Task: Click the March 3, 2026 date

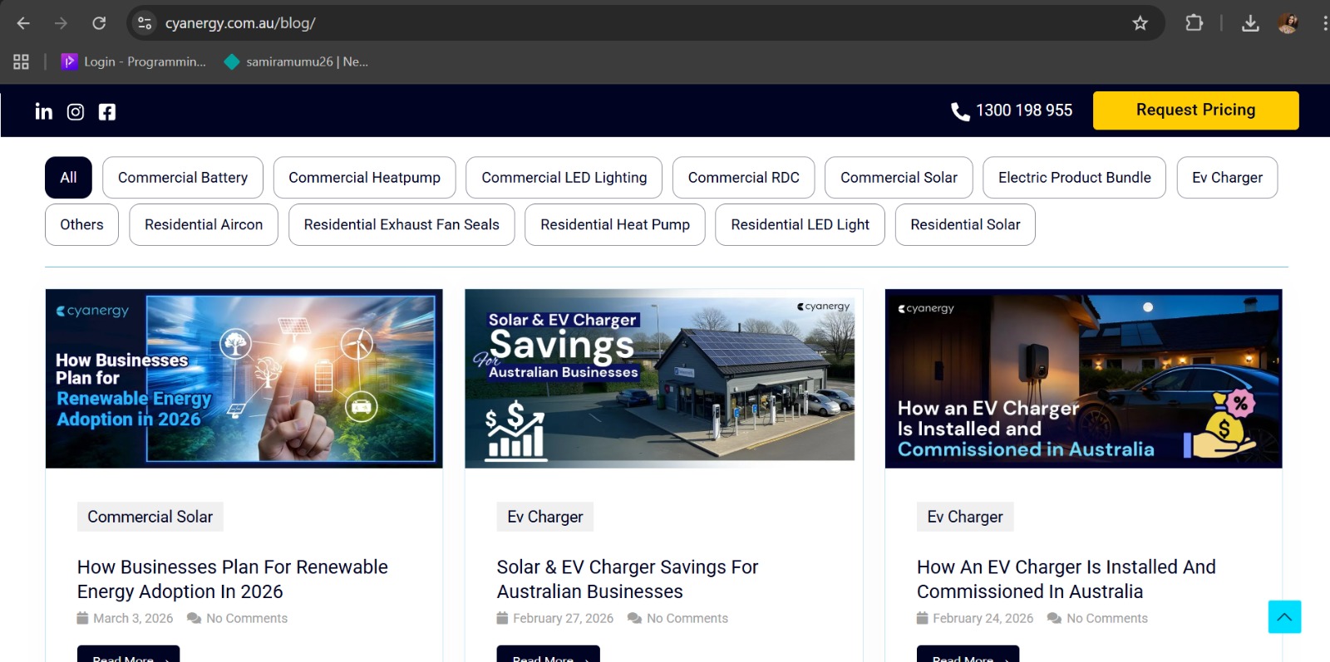Action: (133, 618)
